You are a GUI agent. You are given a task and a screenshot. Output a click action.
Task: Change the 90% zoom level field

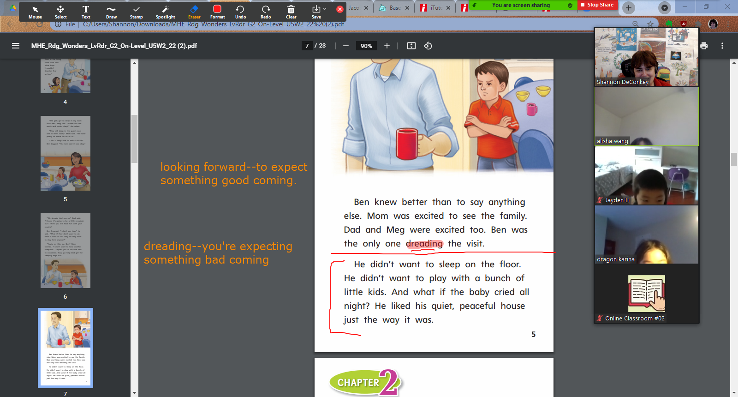tap(366, 46)
